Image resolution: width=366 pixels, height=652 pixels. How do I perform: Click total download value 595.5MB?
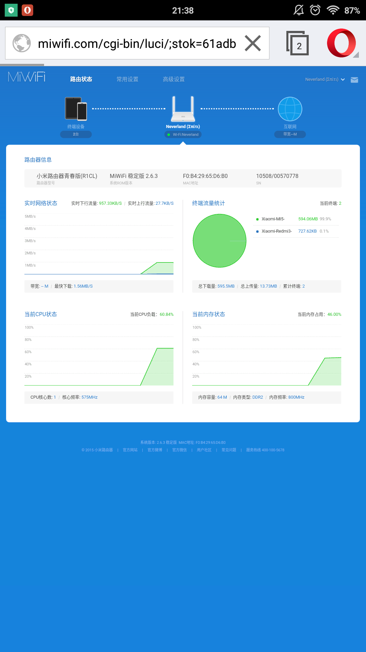[x=226, y=286]
